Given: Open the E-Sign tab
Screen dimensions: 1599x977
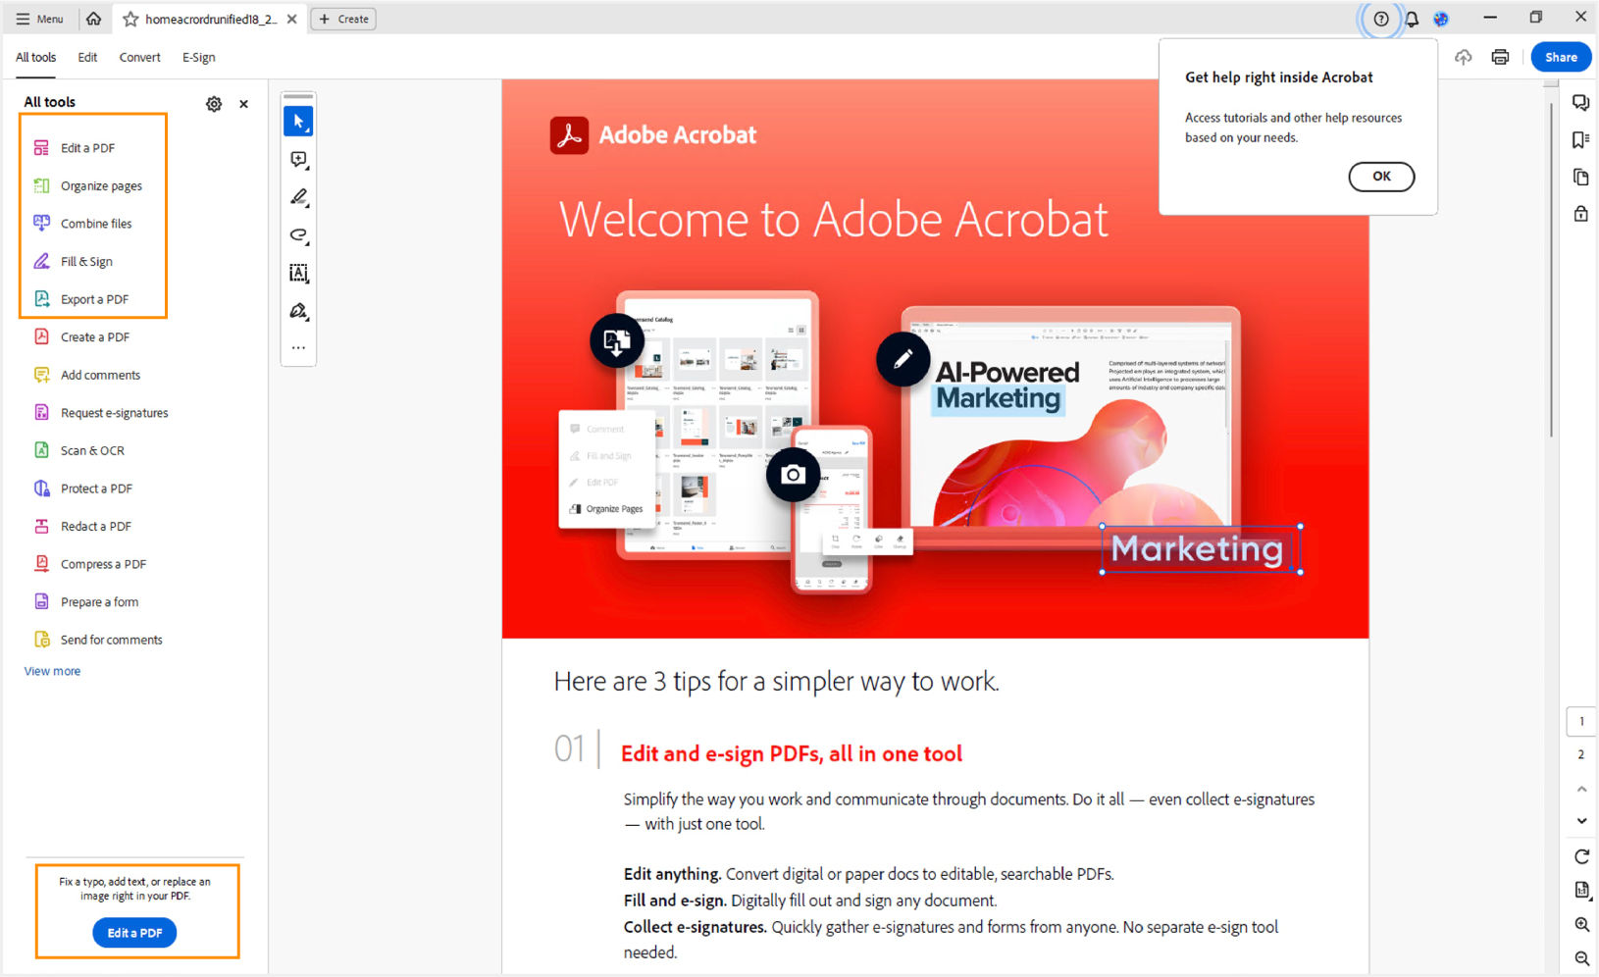Looking at the screenshot, I should coord(198,57).
